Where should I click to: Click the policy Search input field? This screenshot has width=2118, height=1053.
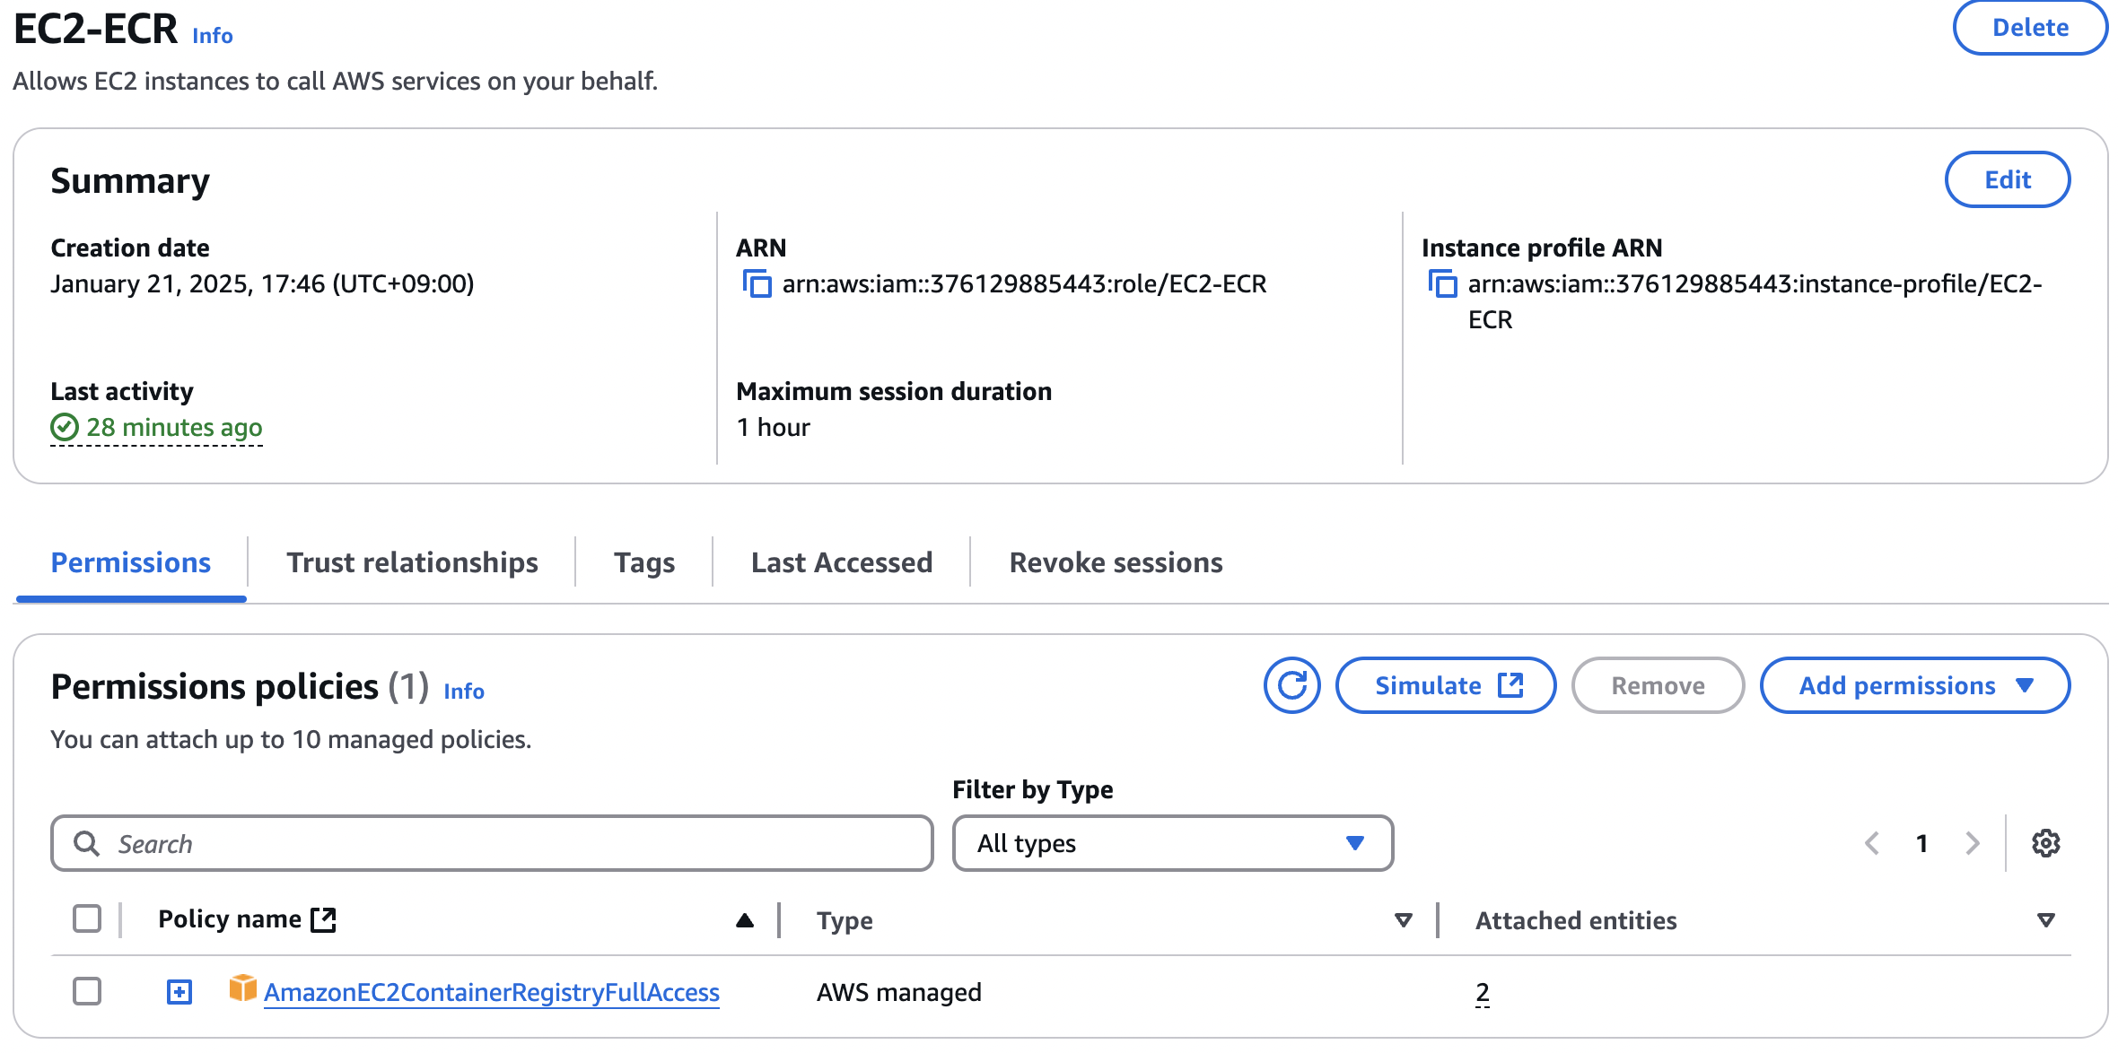coord(492,843)
